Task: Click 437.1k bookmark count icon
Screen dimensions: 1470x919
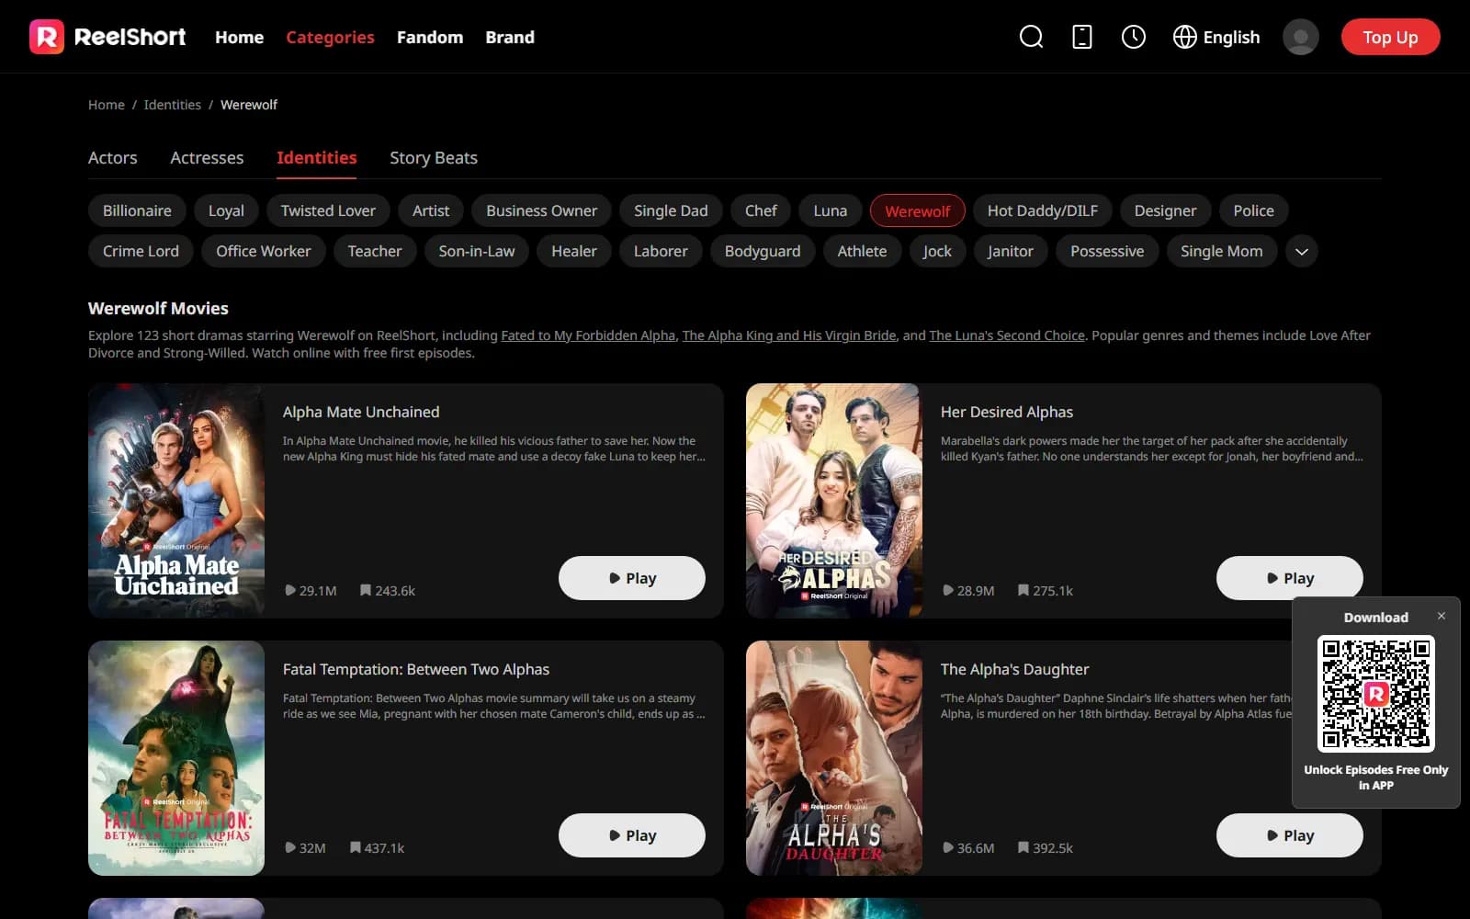Action: tap(355, 847)
